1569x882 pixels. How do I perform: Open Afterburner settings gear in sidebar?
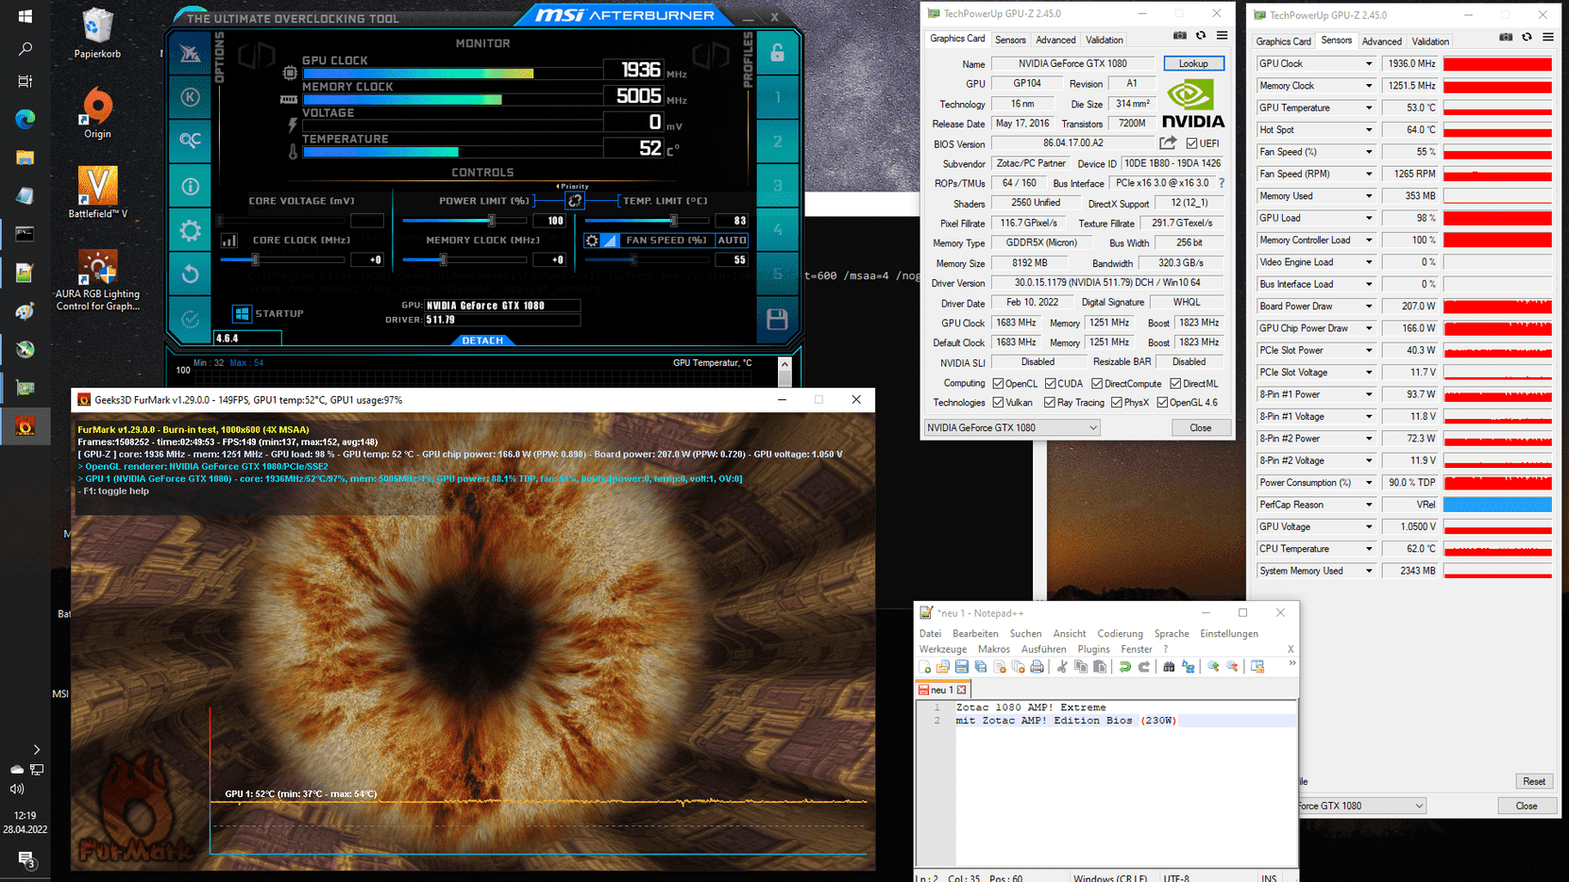pos(190,230)
